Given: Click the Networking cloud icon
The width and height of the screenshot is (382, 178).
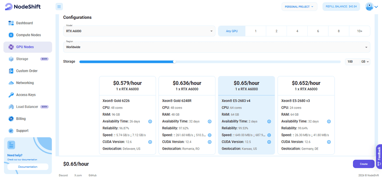Looking at the screenshot, I should pos(11,83).
